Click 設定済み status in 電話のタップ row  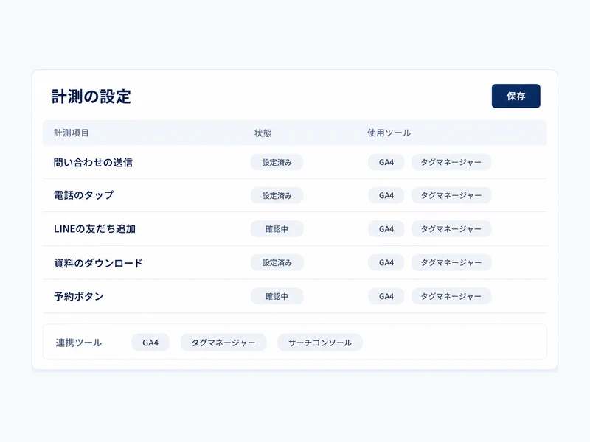point(277,195)
